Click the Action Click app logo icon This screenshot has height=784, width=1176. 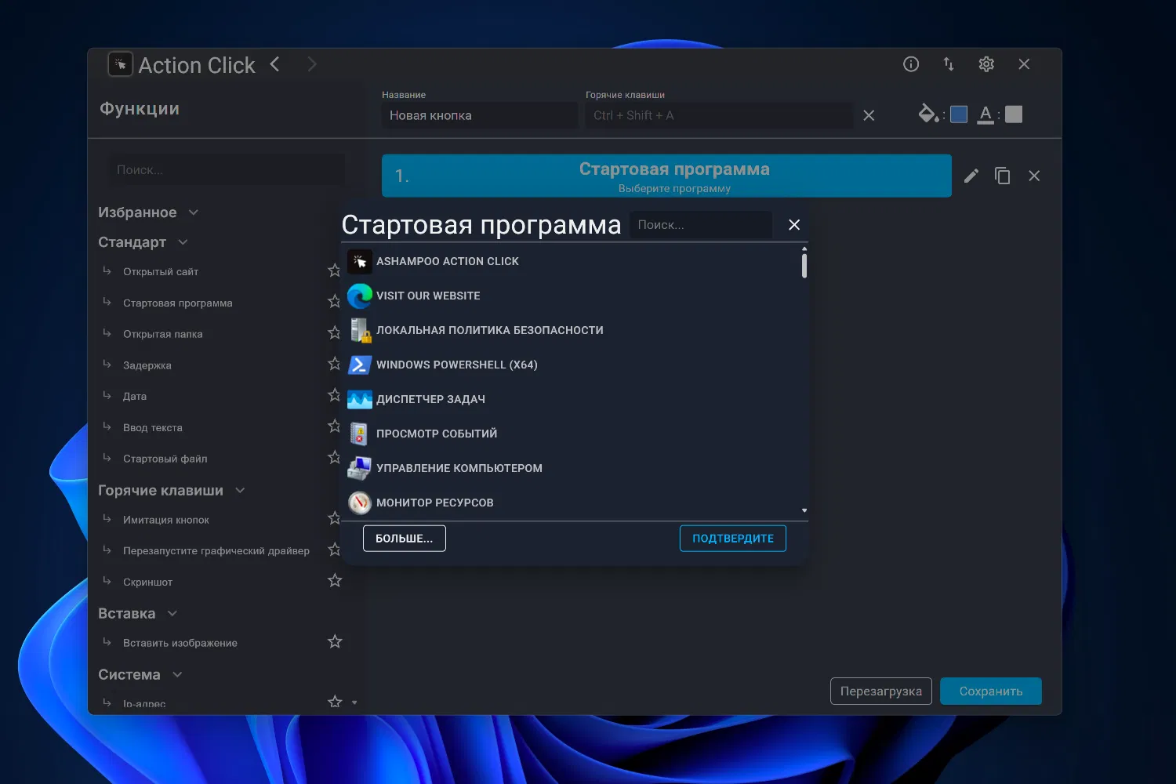coord(120,64)
